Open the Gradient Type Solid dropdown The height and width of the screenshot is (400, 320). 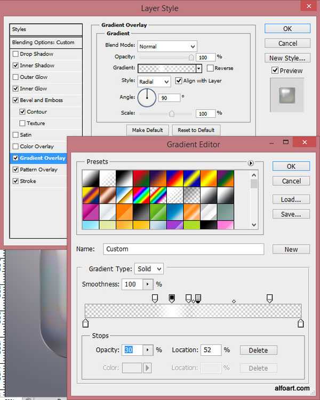pyautogui.click(x=149, y=269)
